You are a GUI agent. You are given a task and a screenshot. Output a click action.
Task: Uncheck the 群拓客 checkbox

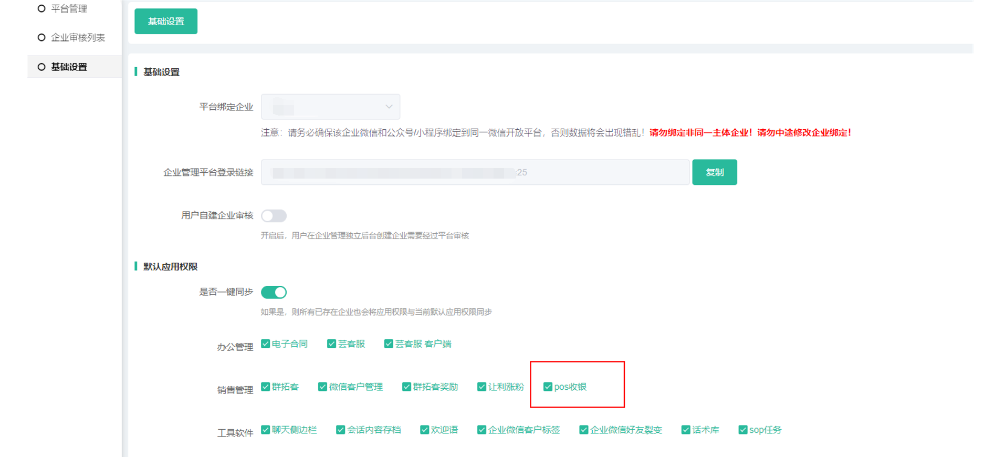(266, 387)
